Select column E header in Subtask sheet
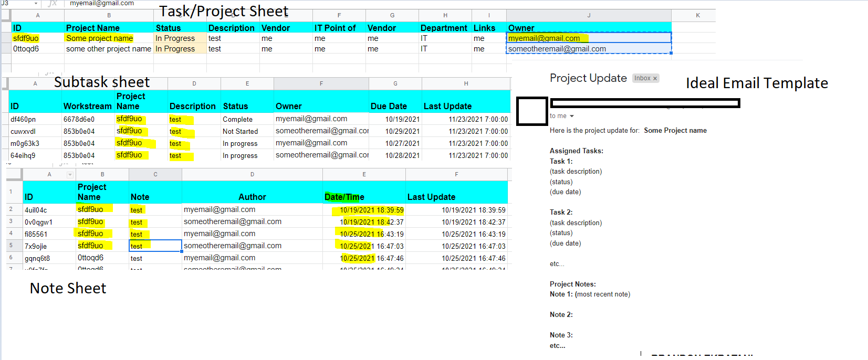 pos(247,83)
